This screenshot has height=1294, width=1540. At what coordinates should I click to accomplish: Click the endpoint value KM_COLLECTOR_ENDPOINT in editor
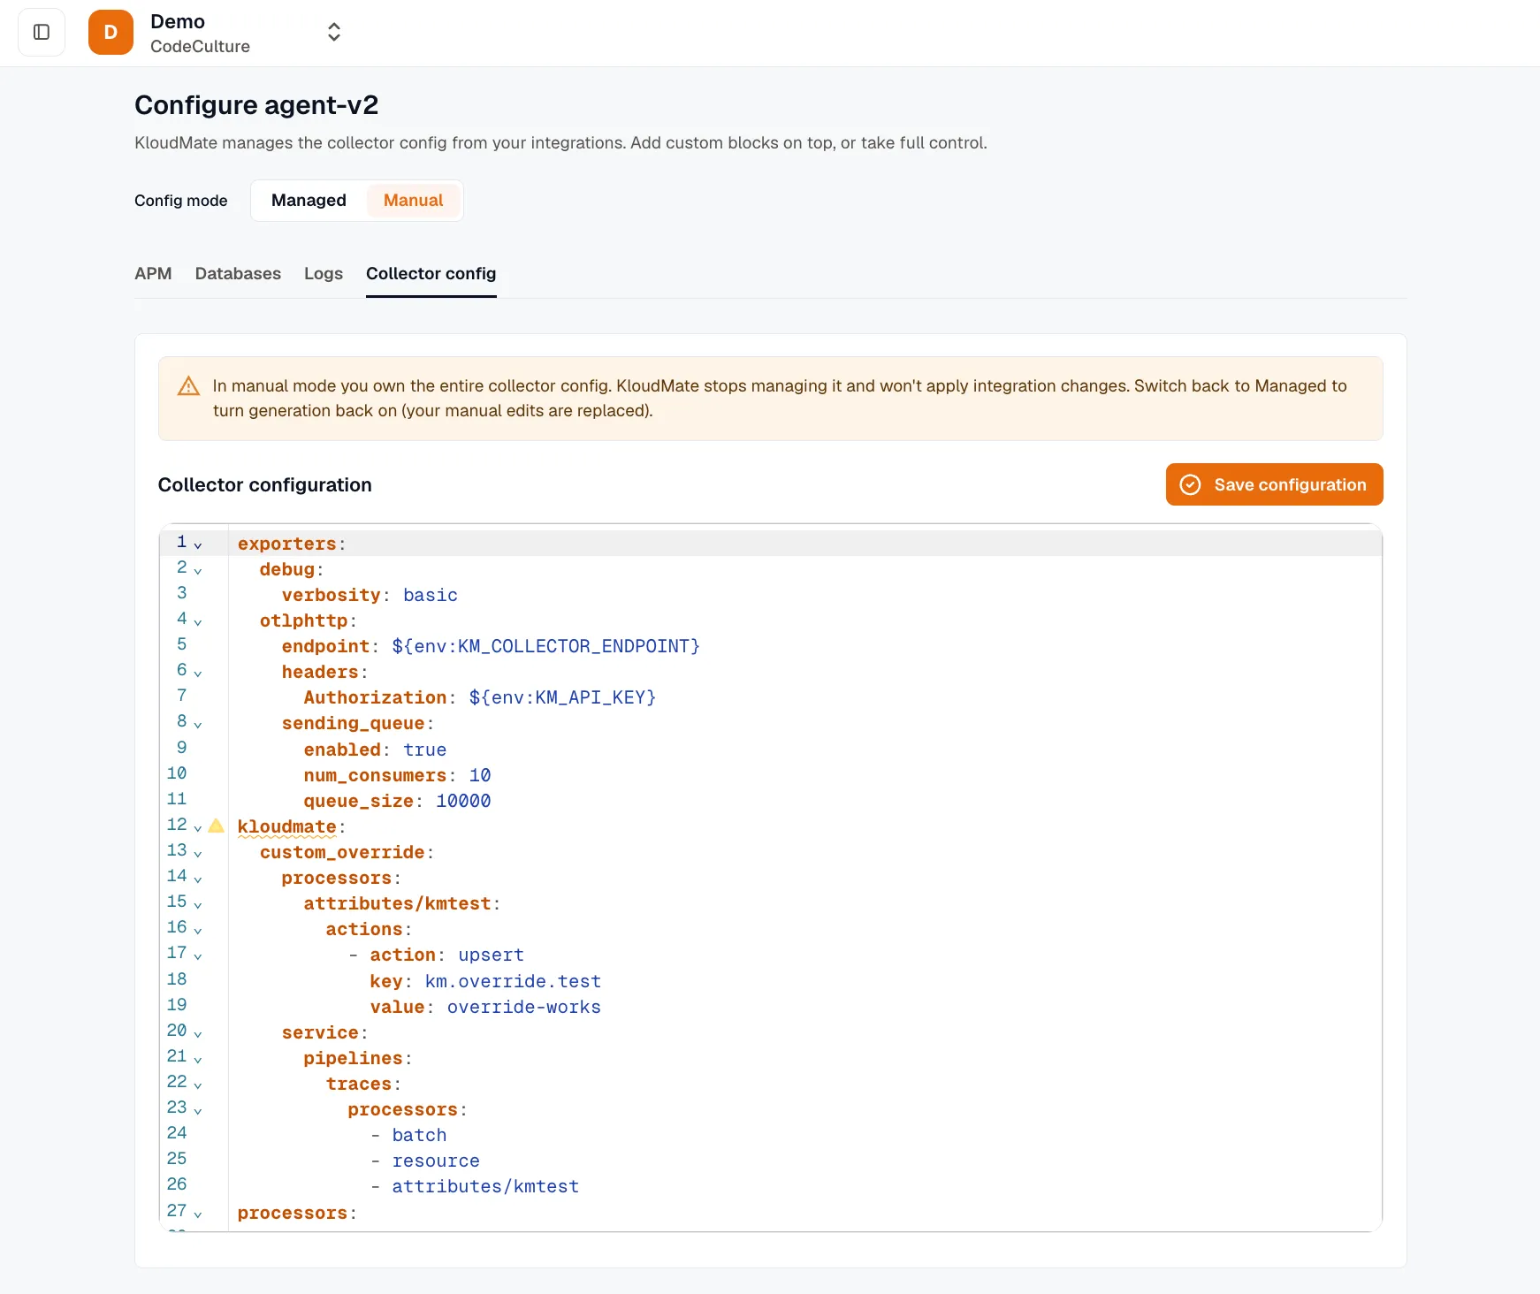[x=545, y=647]
